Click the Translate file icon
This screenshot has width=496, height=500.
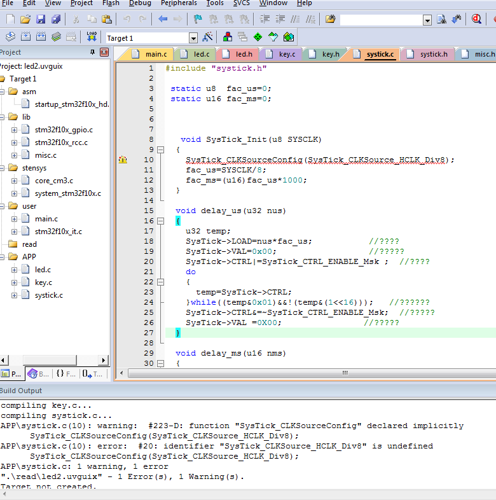click(11, 37)
